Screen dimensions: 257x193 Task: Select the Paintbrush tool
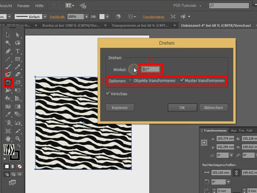click(x=8, y=67)
